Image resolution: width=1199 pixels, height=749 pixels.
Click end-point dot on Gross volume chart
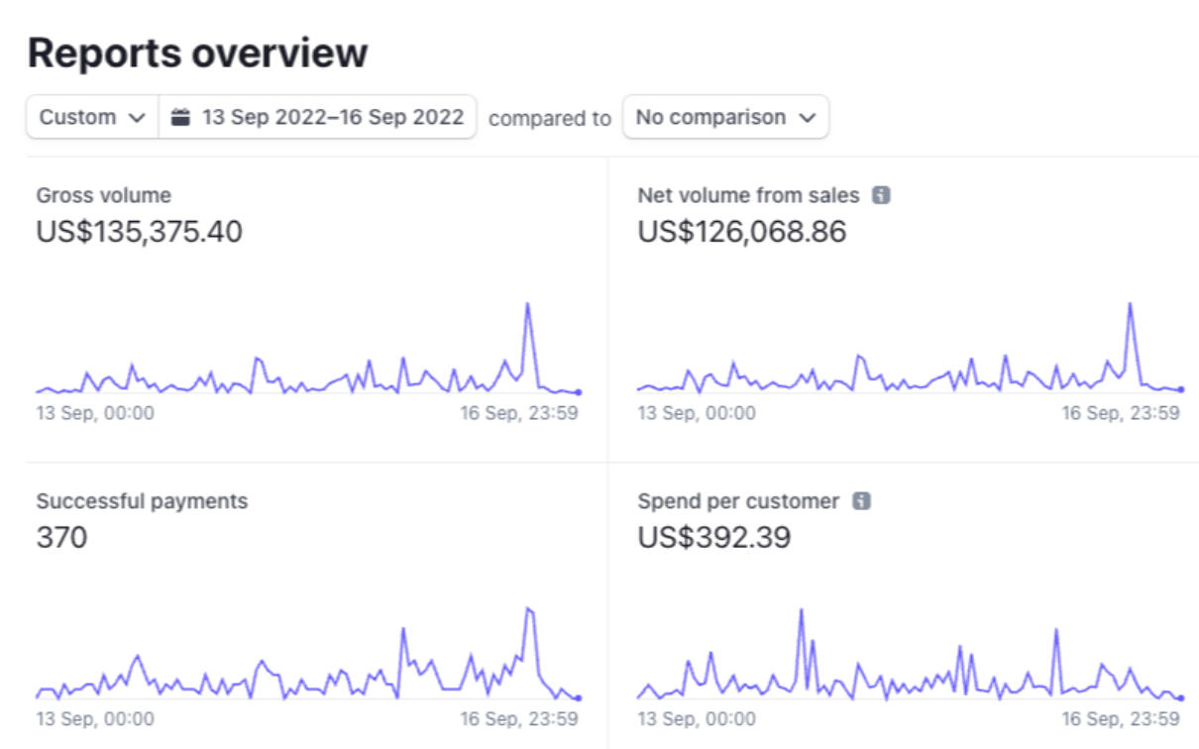coord(579,392)
